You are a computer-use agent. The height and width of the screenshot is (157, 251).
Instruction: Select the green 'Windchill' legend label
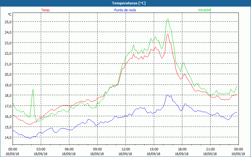pos(205,10)
